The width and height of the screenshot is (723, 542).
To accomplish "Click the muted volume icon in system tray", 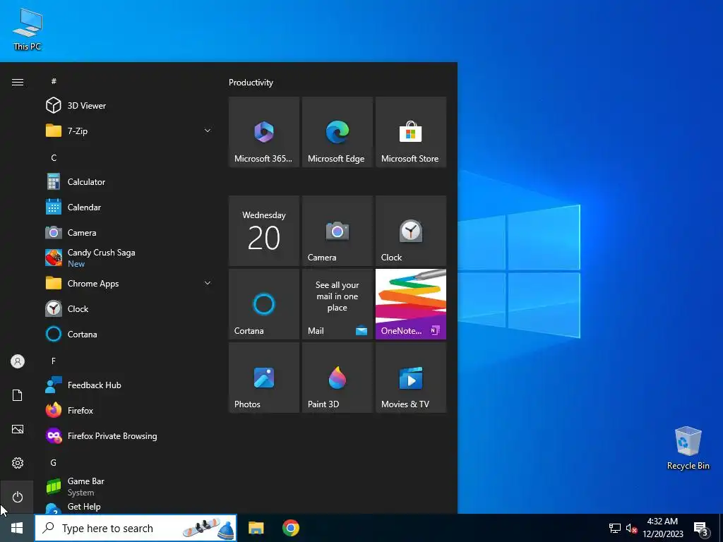I will 631,528.
